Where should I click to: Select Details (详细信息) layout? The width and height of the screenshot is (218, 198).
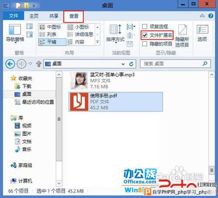[x=80, y=34]
